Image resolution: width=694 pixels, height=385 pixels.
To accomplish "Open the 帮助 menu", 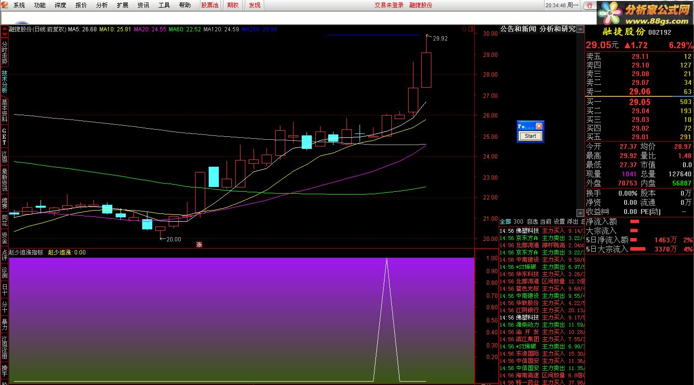I will pyautogui.click(x=185, y=5).
